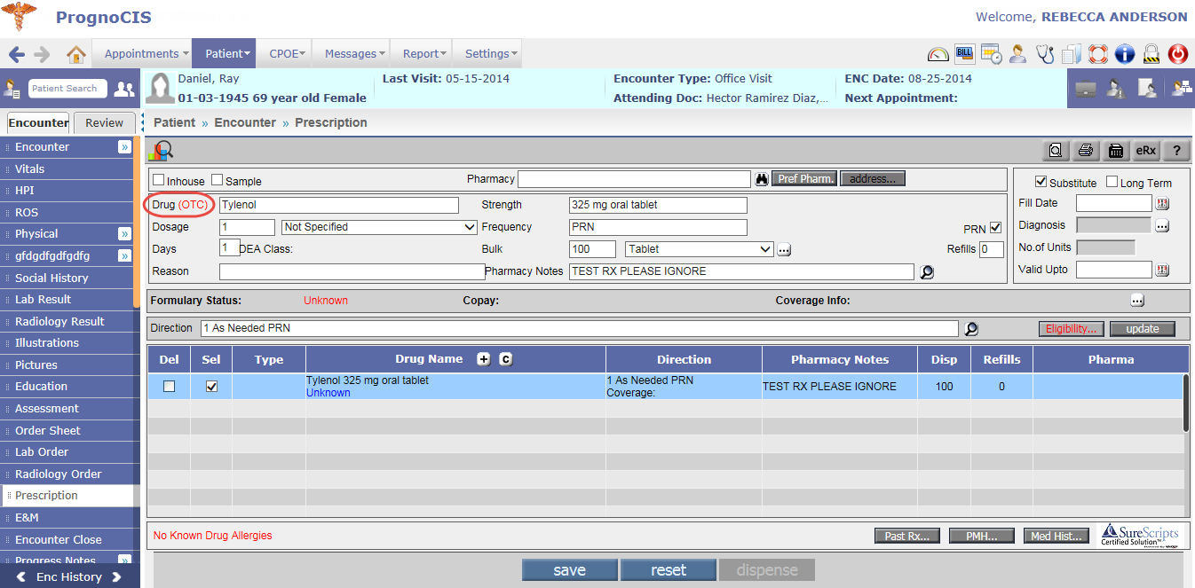Open the question mark help button

tap(1176, 151)
